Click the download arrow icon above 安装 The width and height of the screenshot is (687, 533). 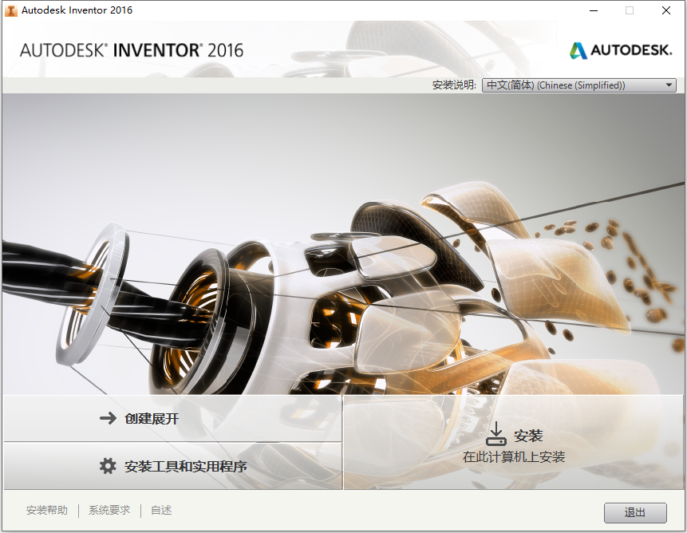496,433
